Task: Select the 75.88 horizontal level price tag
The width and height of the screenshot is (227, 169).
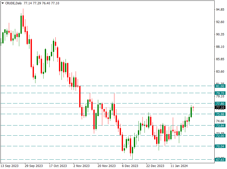Action: tap(220, 114)
